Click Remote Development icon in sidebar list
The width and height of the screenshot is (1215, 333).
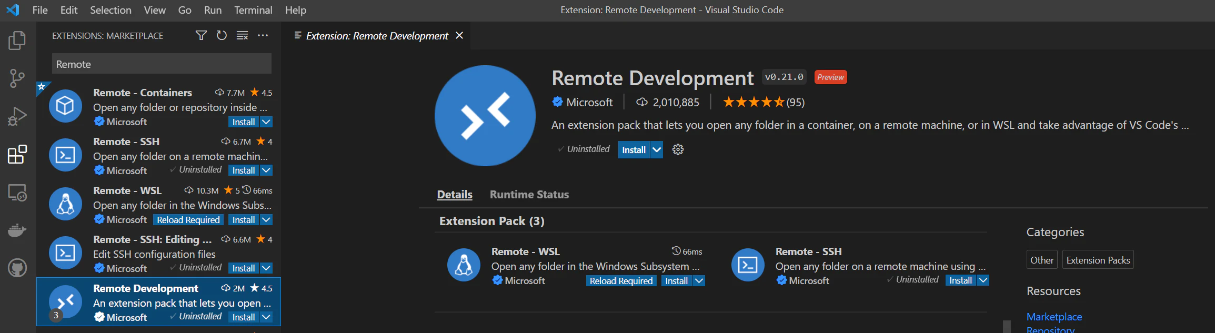65,301
